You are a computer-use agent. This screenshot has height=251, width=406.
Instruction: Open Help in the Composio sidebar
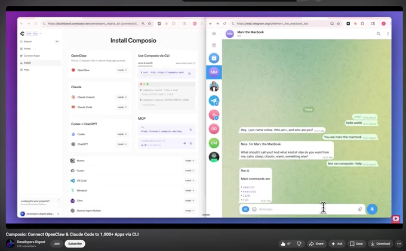tap(39, 70)
